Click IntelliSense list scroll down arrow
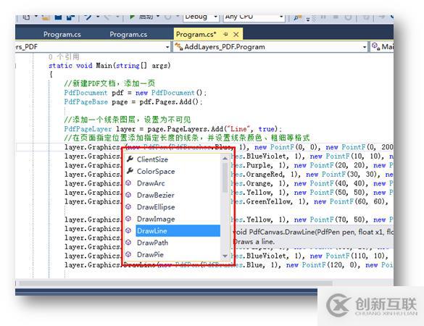424x326 pixels. click(225, 256)
